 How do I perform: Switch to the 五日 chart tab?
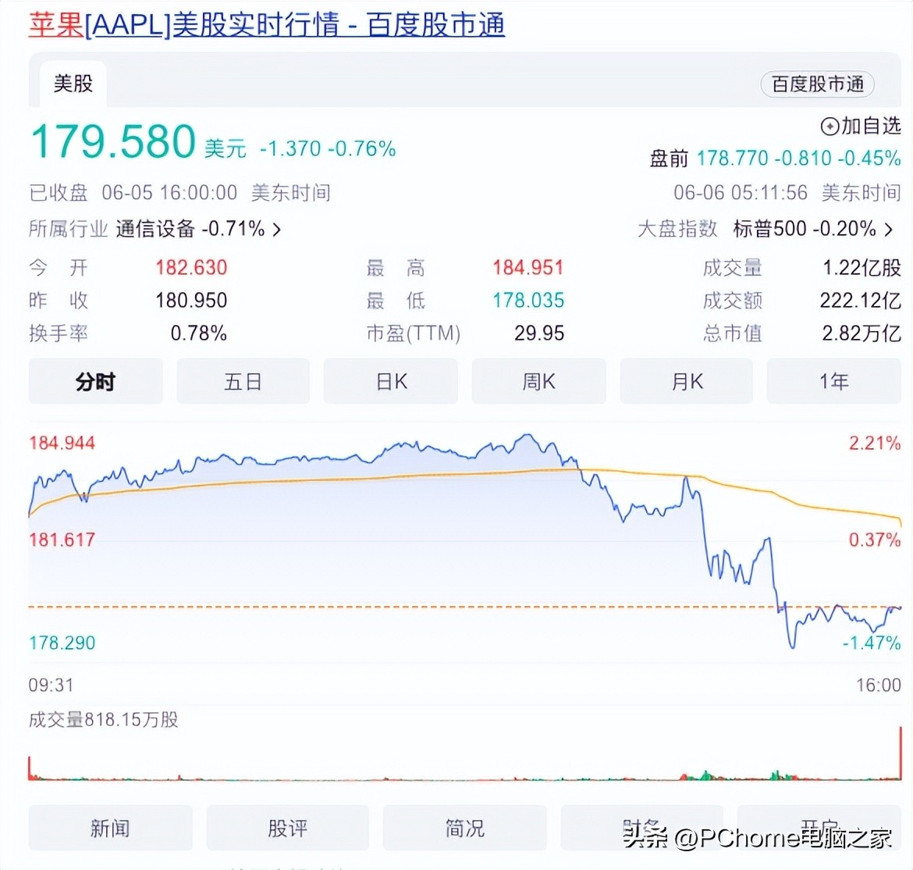coord(243,382)
